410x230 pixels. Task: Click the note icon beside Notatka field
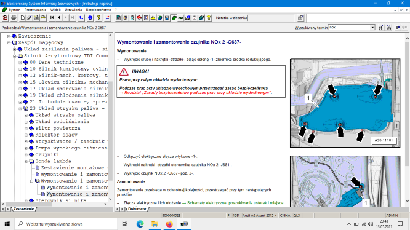coord(300,18)
